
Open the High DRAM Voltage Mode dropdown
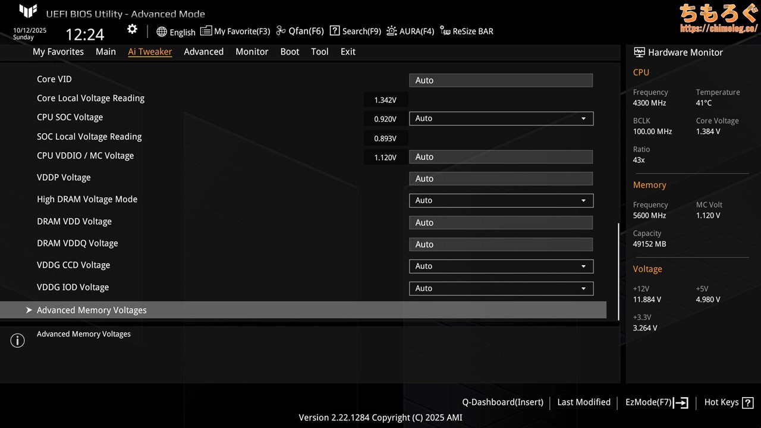(x=501, y=200)
